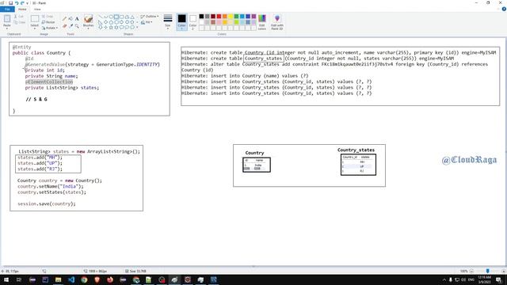Viewport: 507px width, 285px height.
Task: Click the Undo arrow in title bar
Action: (17, 3)
